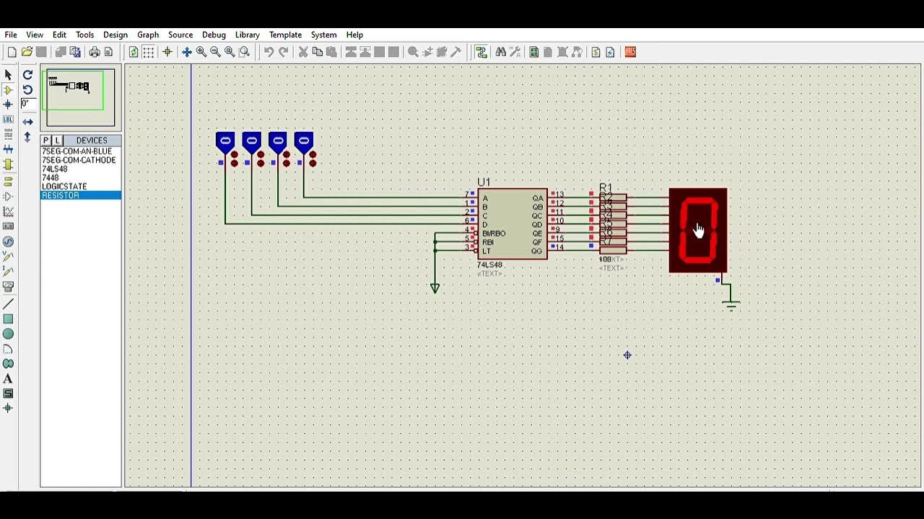
Task: Pick parts from libraries toolbar icon
Action: 413,52
